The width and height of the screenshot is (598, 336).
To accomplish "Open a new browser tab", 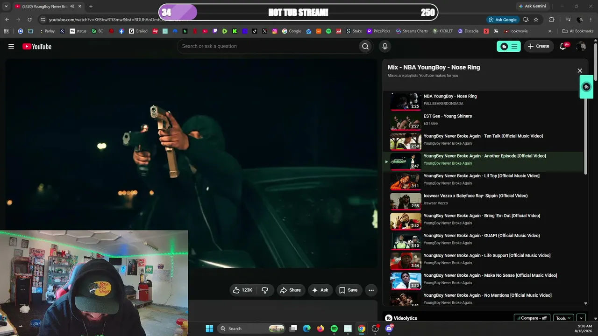I will [91, 7].
